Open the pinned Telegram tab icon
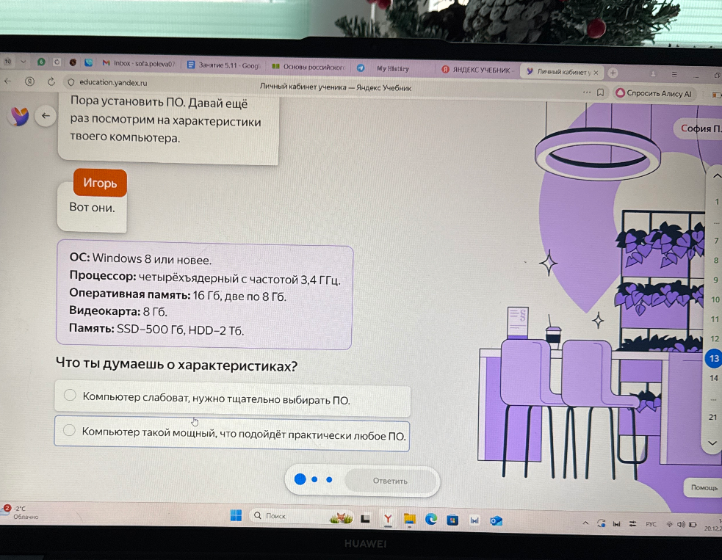This screenshot has height=560, width=722. coord(361,68)
